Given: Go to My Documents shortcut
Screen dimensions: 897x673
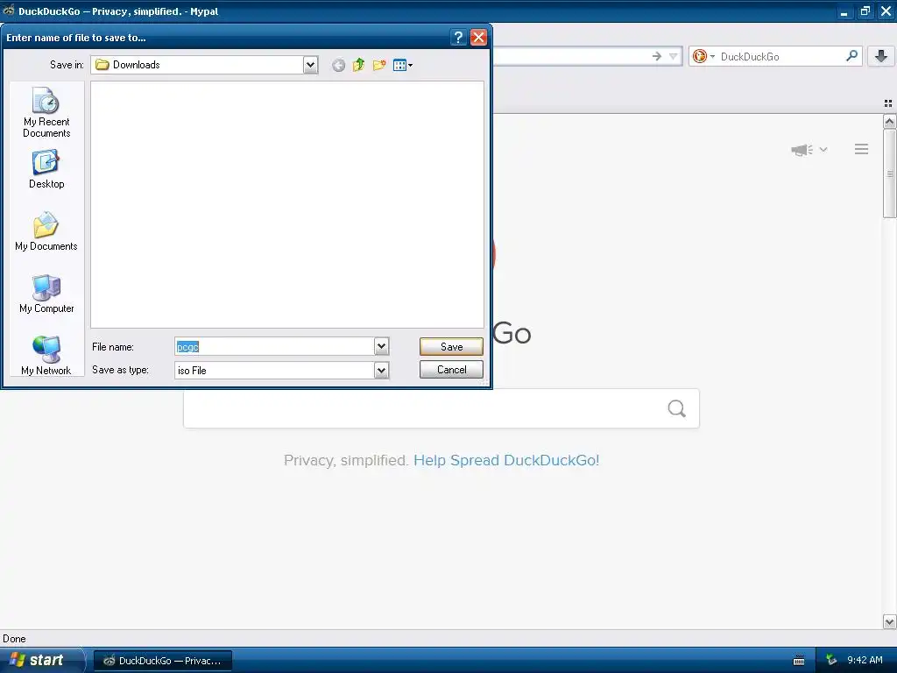Looking at the screenshot, I should click(x=46, y=231).
